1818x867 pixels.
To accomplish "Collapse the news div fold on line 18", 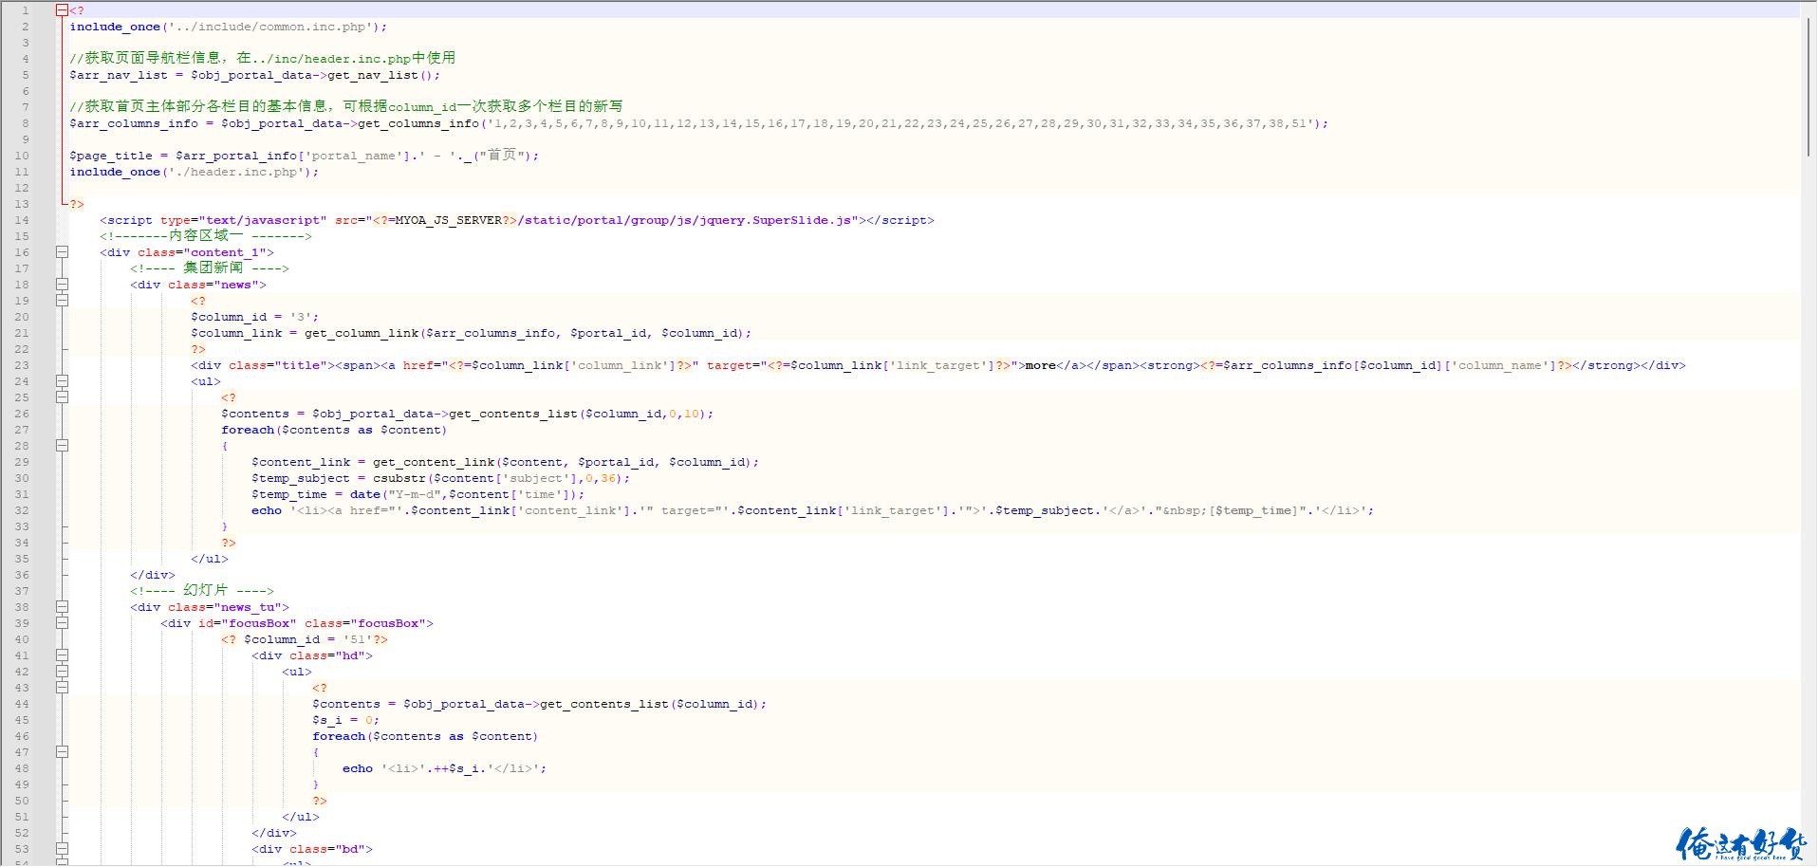I will click(62, 285).
